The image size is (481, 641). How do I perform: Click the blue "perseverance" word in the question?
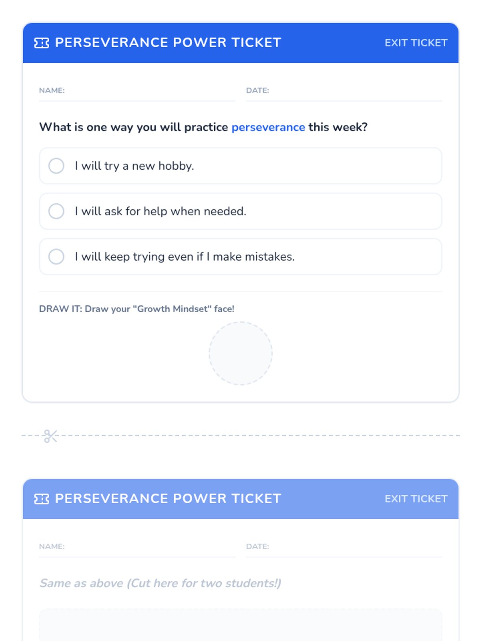pos(268,127)
